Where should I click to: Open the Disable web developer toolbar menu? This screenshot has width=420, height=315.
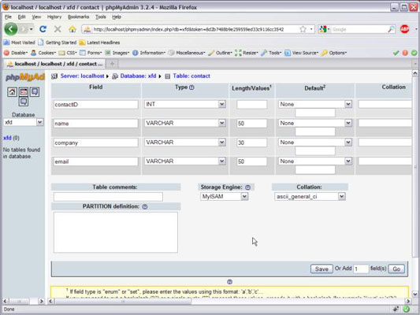(16, 53)
